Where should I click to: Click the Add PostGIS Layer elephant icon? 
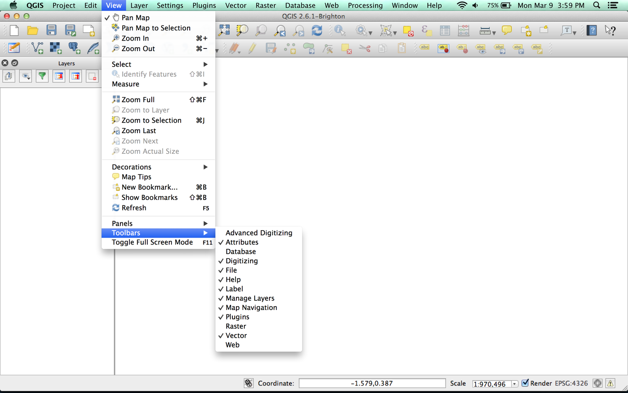tap(74, 48)
